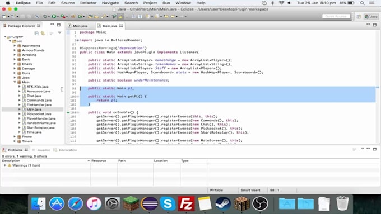Click the green Run button in toolbar
The width and height of the screenshot is (381, 214).
(x=54, y=16)
